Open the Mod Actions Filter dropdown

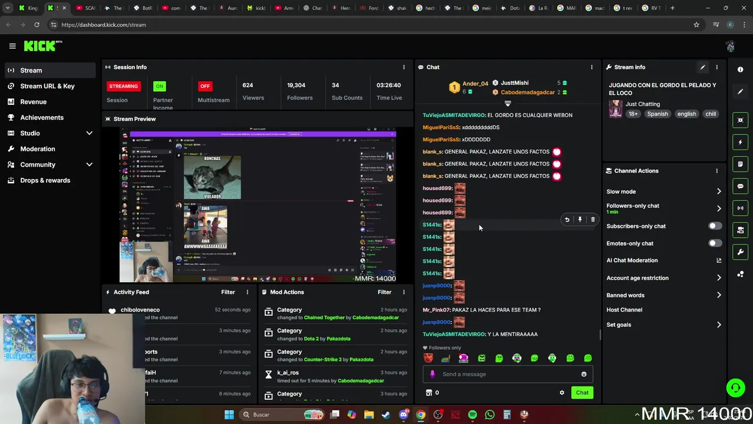pyautogui.click(x=385, y=292)
